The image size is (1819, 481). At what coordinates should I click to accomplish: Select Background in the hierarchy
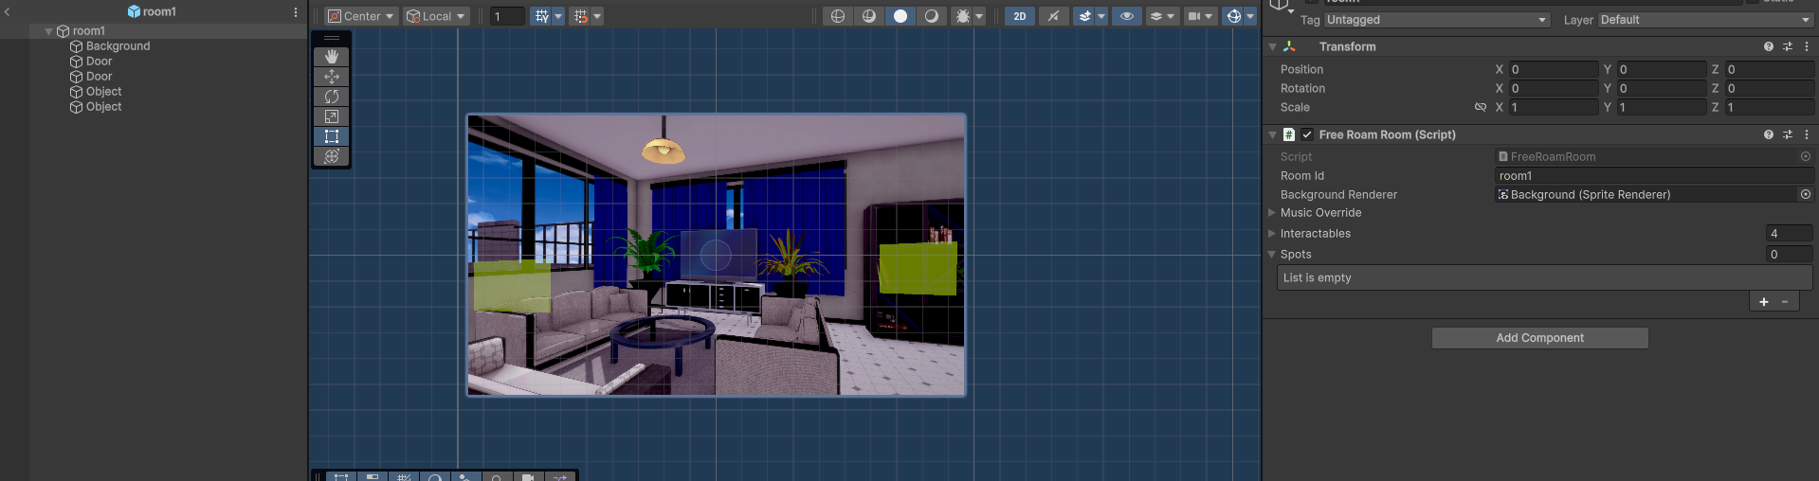(x=118, y=46)
